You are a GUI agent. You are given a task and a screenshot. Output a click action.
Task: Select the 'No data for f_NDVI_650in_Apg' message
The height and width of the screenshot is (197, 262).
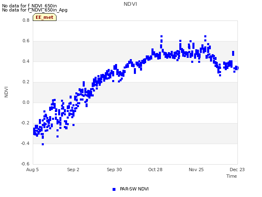point(35,10)
